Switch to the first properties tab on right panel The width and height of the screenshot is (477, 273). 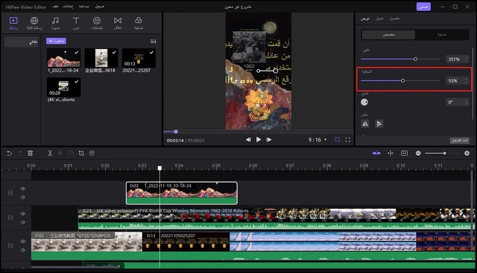[365, 19]
